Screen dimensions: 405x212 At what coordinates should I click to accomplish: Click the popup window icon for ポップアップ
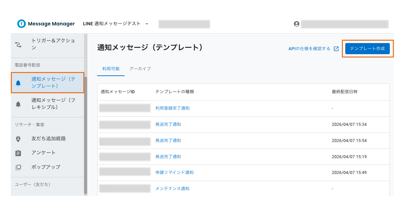click(x=19, y=167)
